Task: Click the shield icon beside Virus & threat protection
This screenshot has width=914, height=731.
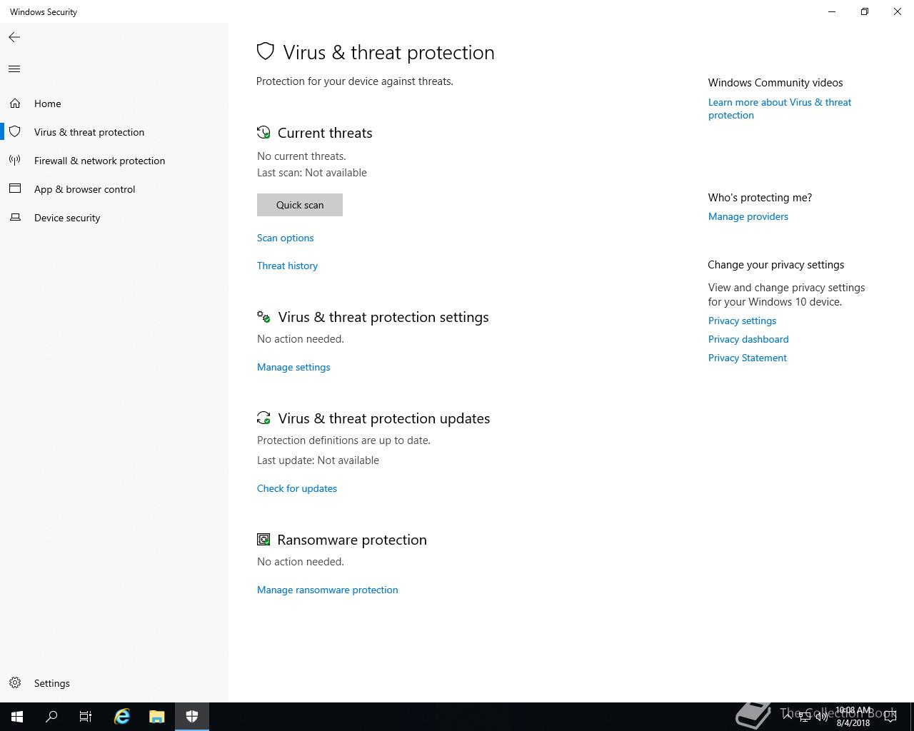Action: 15,132
